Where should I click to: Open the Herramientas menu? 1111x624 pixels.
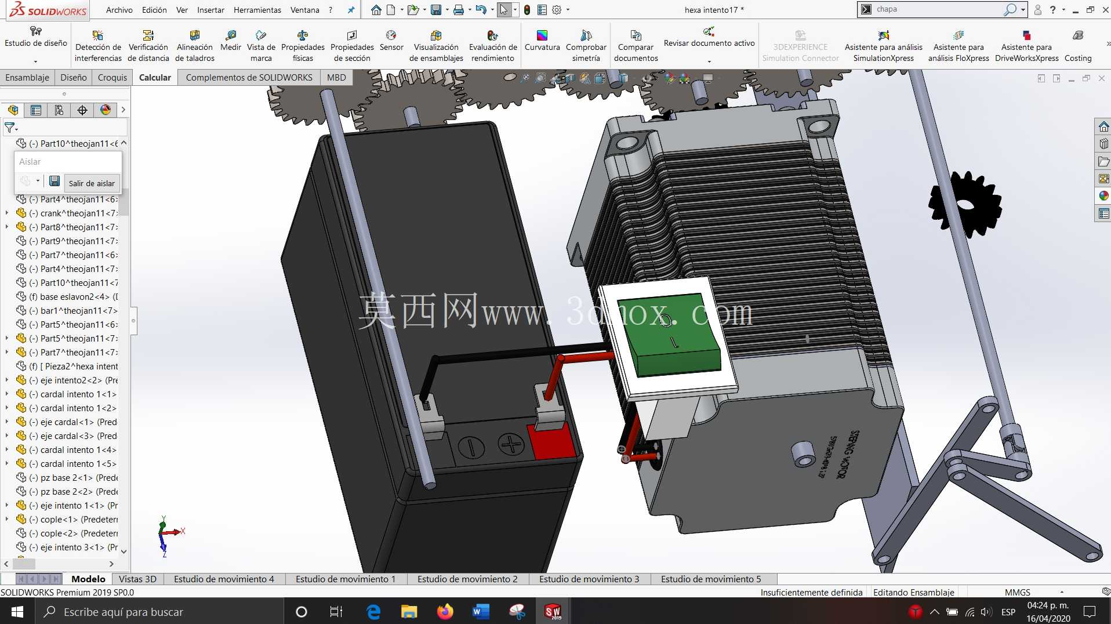pos(257,10)
